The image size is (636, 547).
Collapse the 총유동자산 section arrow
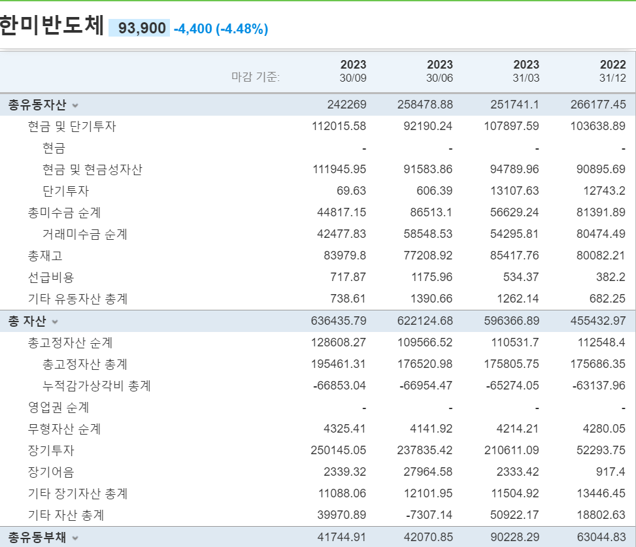click(x=75, y=105)
